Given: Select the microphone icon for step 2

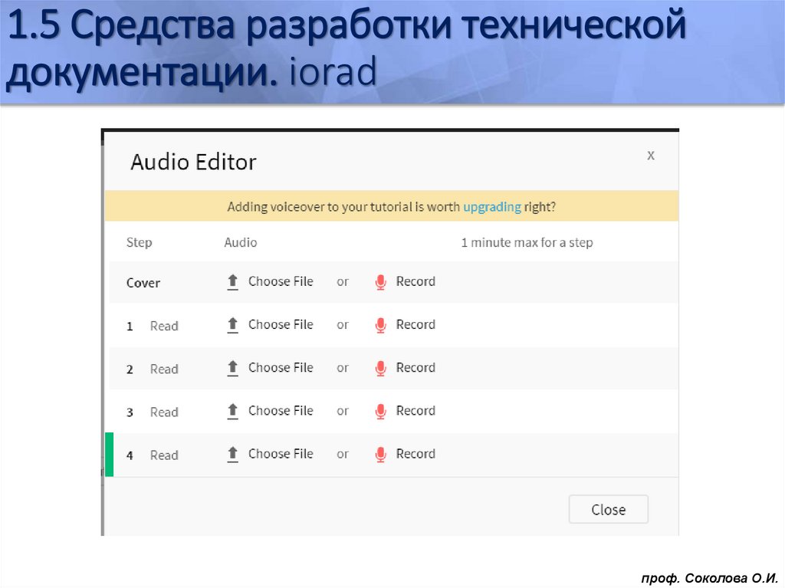Looking at the screenshot, I should pyautogui.click(x=379, y=367).
